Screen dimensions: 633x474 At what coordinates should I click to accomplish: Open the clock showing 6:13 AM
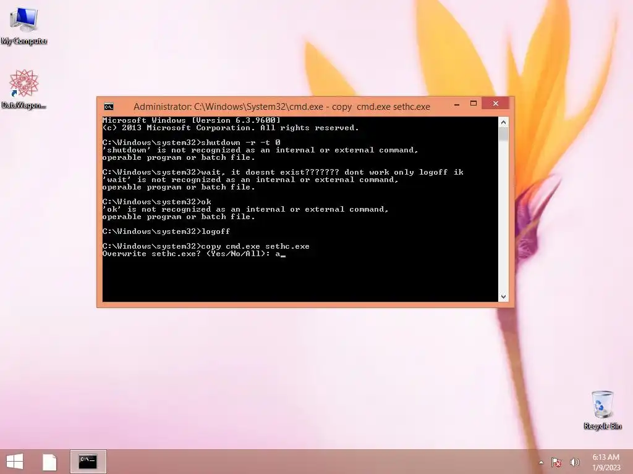tap(606, 457)
